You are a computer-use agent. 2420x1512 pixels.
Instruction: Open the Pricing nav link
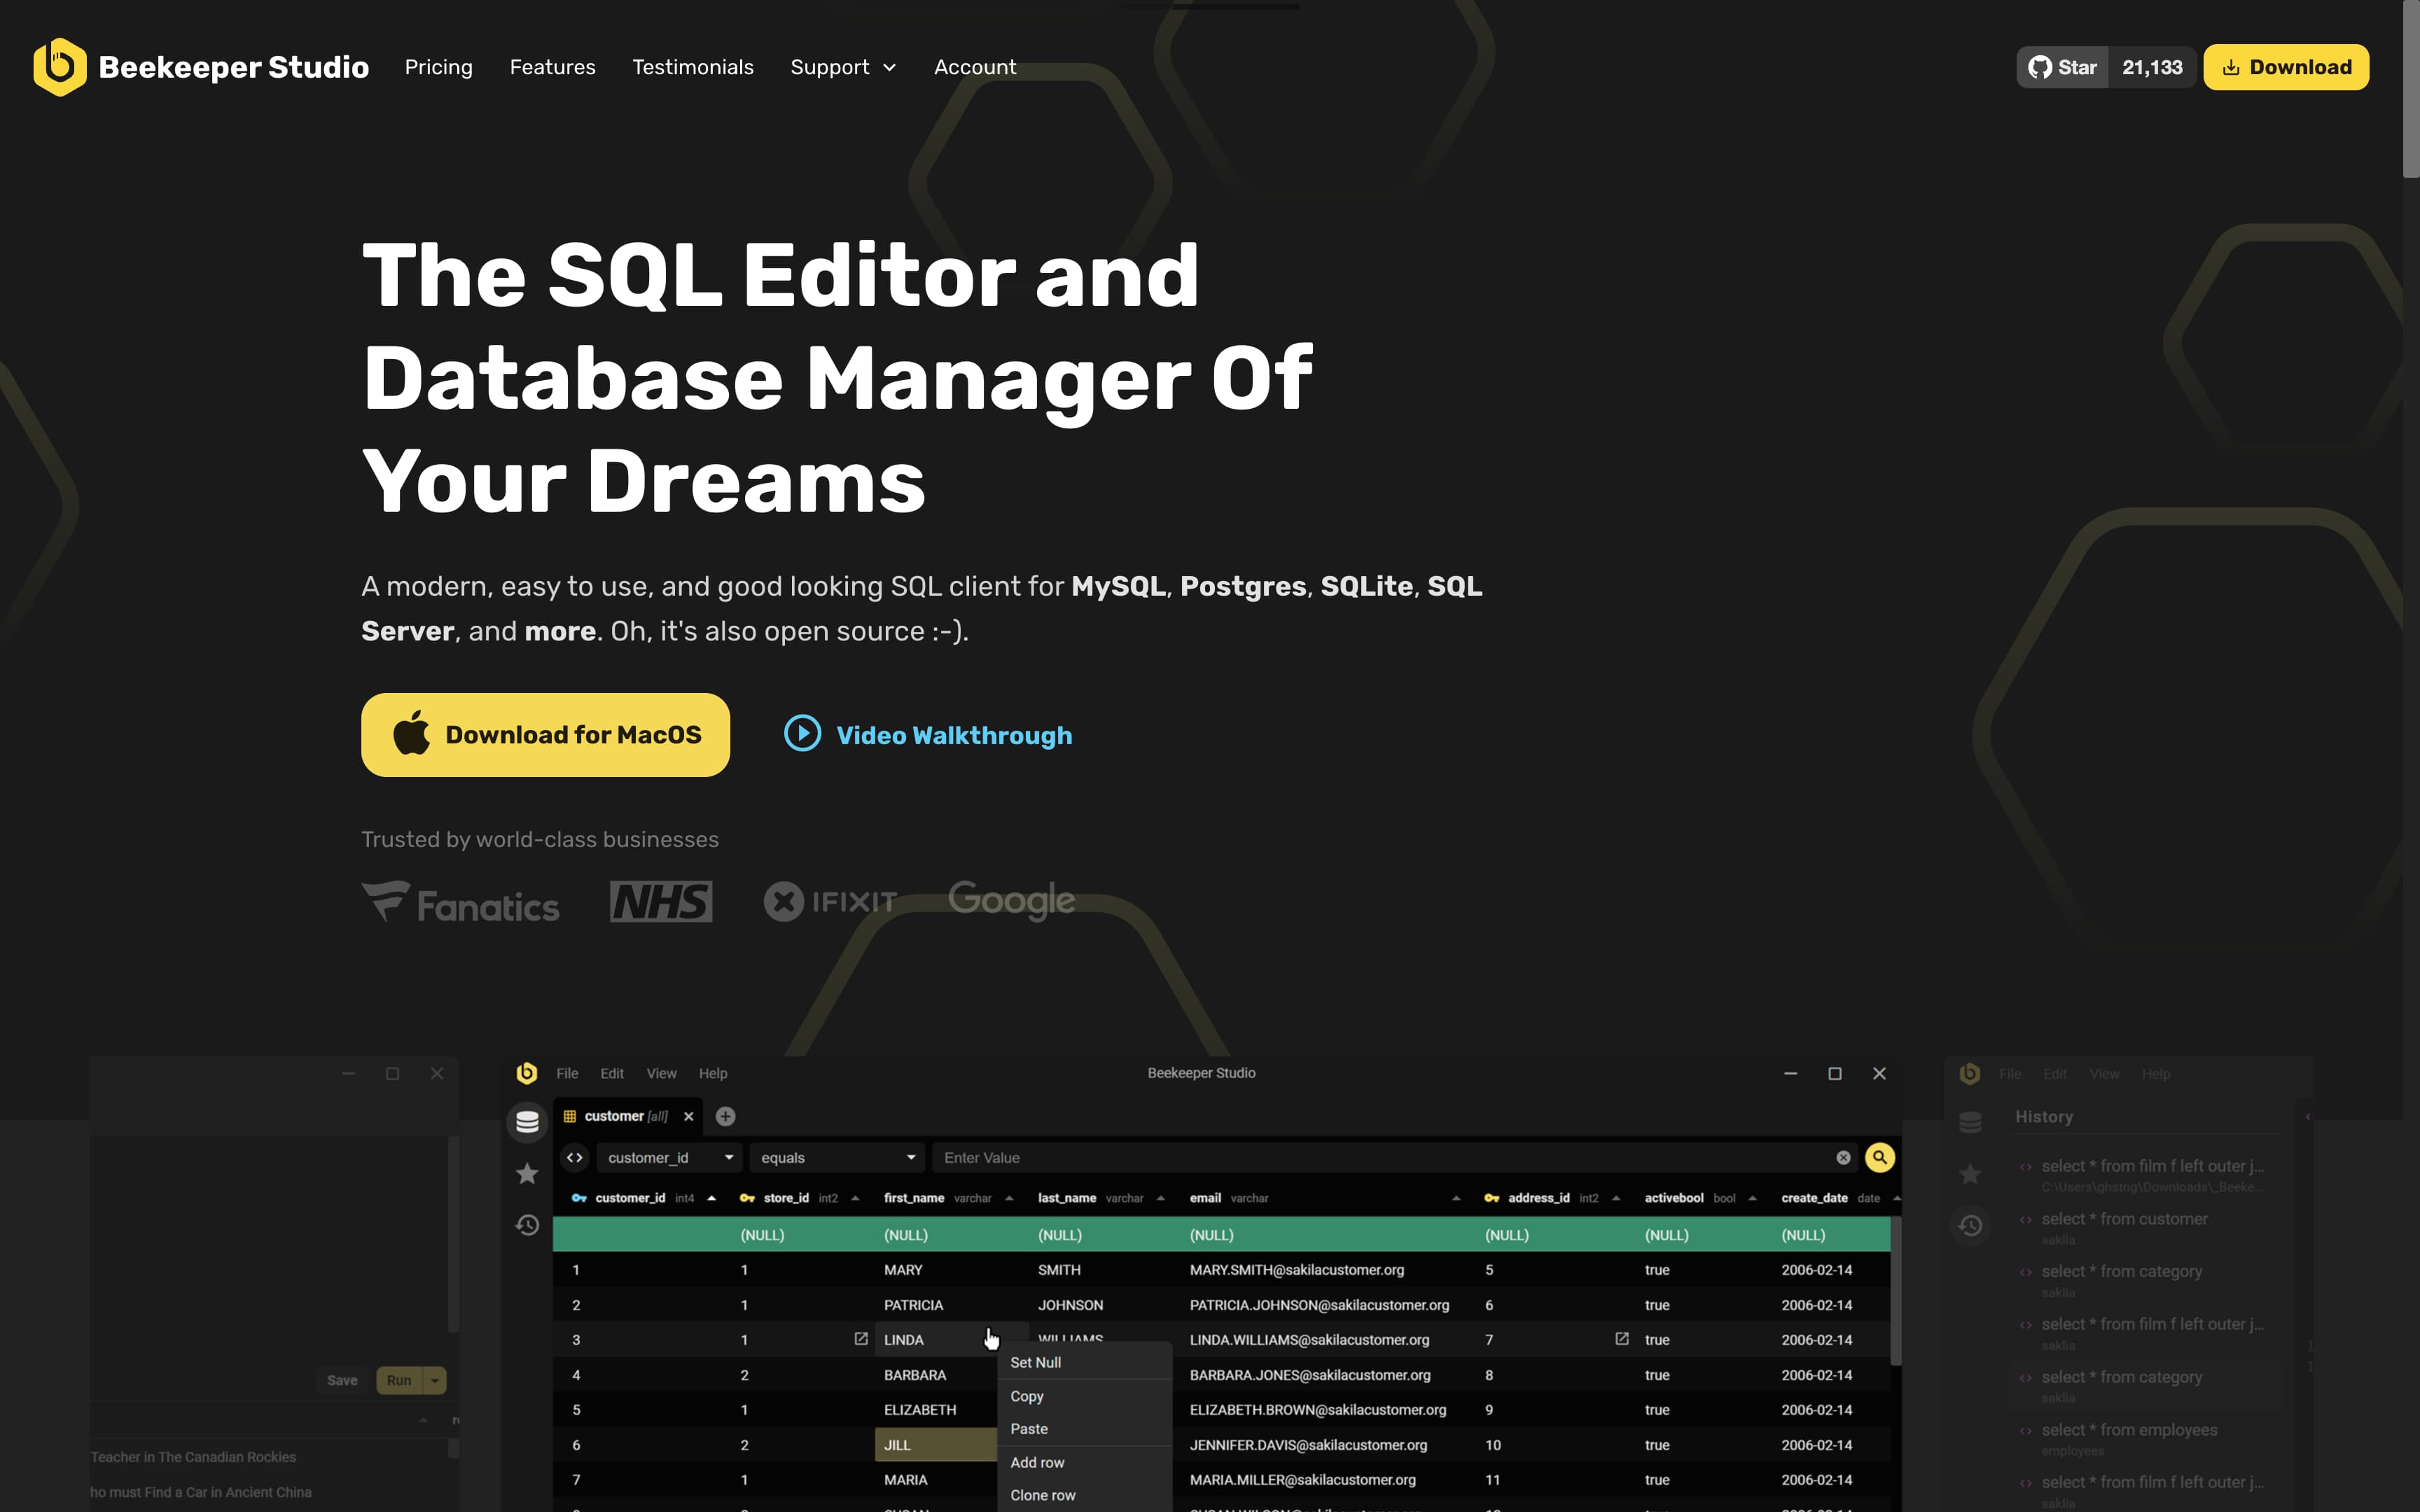click(x=438, y=67)
